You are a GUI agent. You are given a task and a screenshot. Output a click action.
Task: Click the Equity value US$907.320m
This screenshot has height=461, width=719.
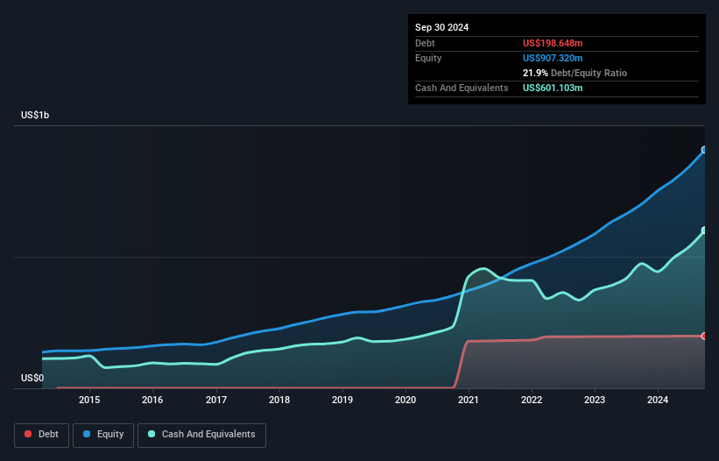click(x=553, y=58)
